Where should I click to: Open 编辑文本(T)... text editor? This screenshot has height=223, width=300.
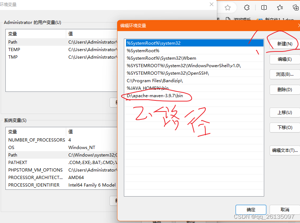(x=285, y=150)
